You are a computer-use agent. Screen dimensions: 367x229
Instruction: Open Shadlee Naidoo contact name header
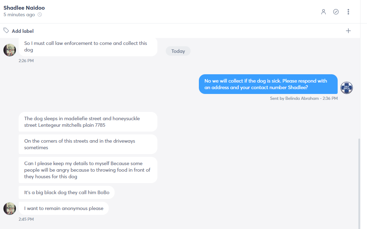(24, 8)
